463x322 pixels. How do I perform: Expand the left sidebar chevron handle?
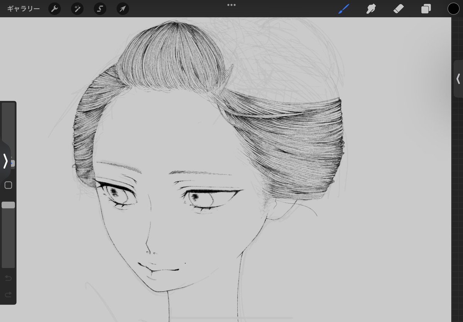tap(5, 161)
